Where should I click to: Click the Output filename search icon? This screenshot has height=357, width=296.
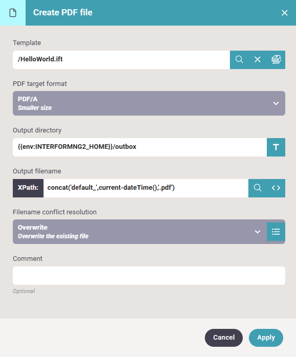pos(258,188)
